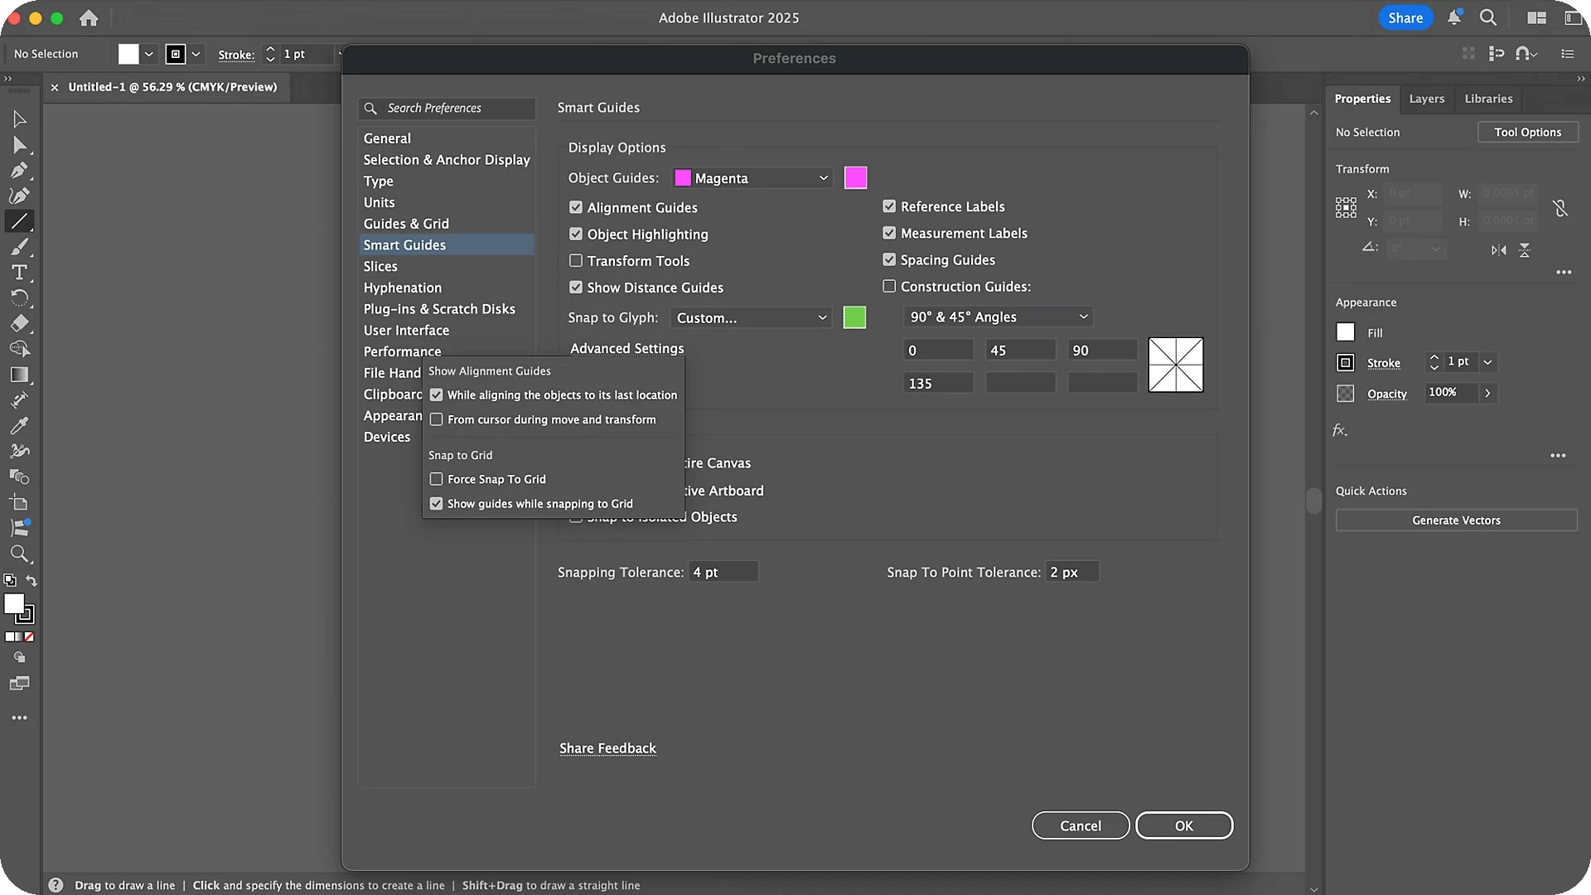The image size is (1591, 895).
Task: Open Guides & Grid preferences category
Action: [x=406, y=224]
